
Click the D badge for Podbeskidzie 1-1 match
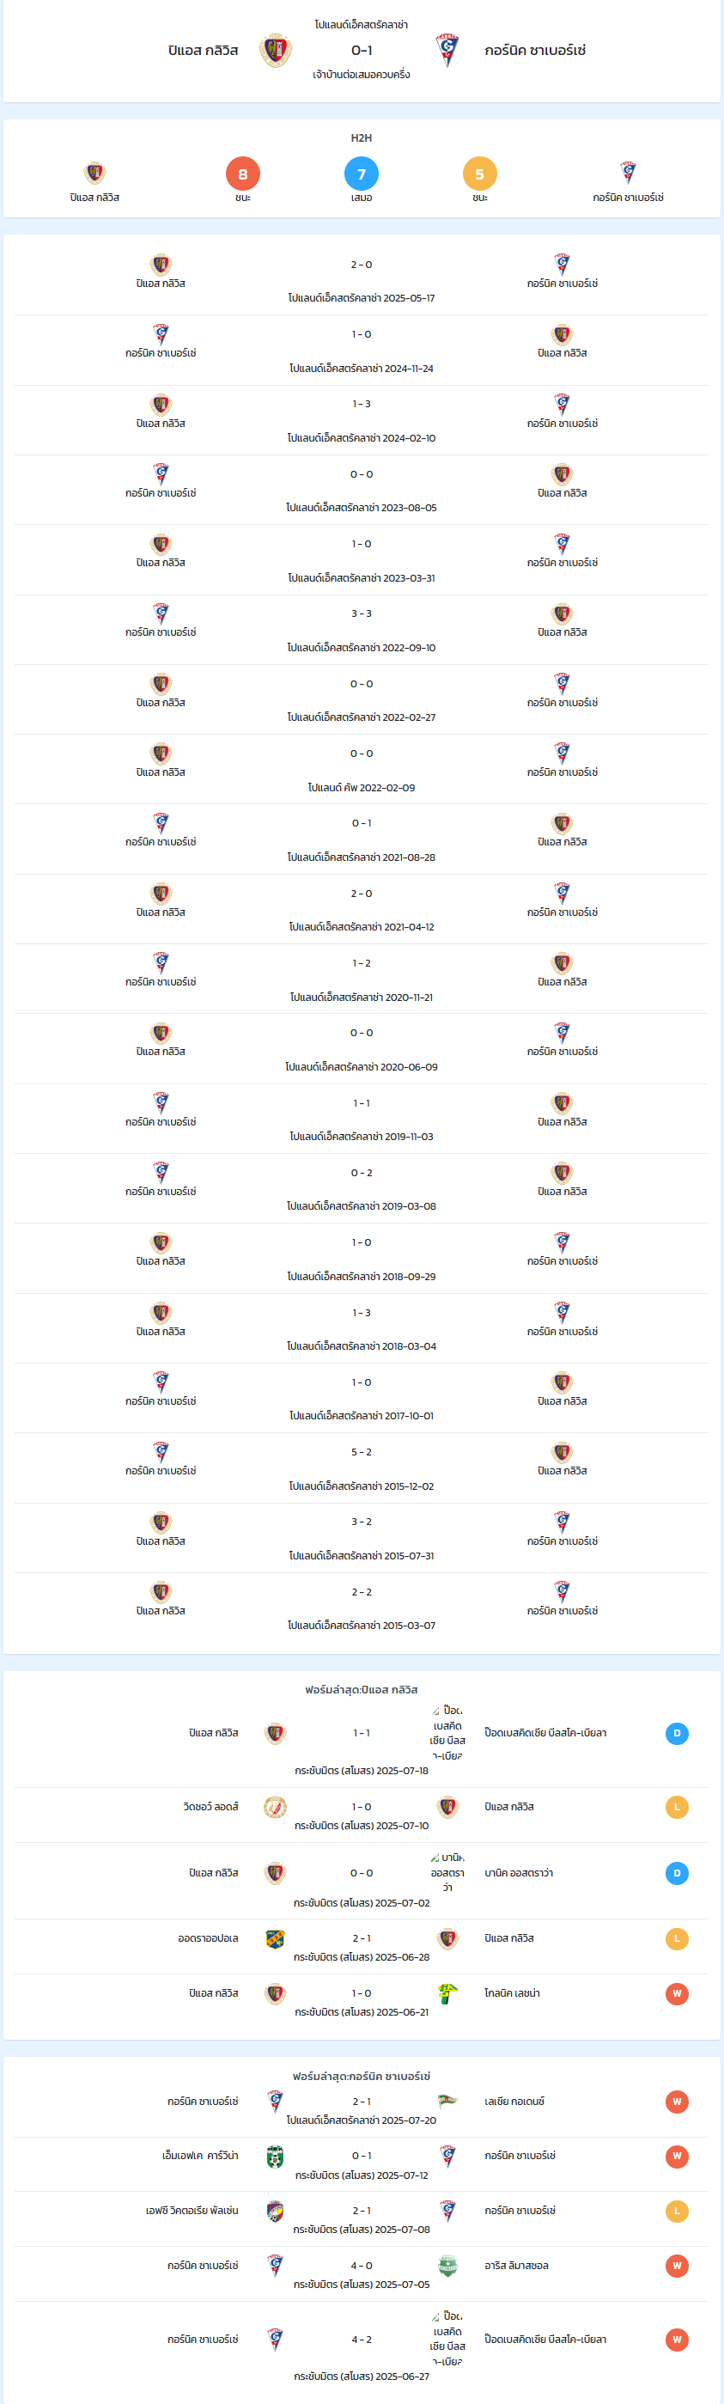(678, 1733)
